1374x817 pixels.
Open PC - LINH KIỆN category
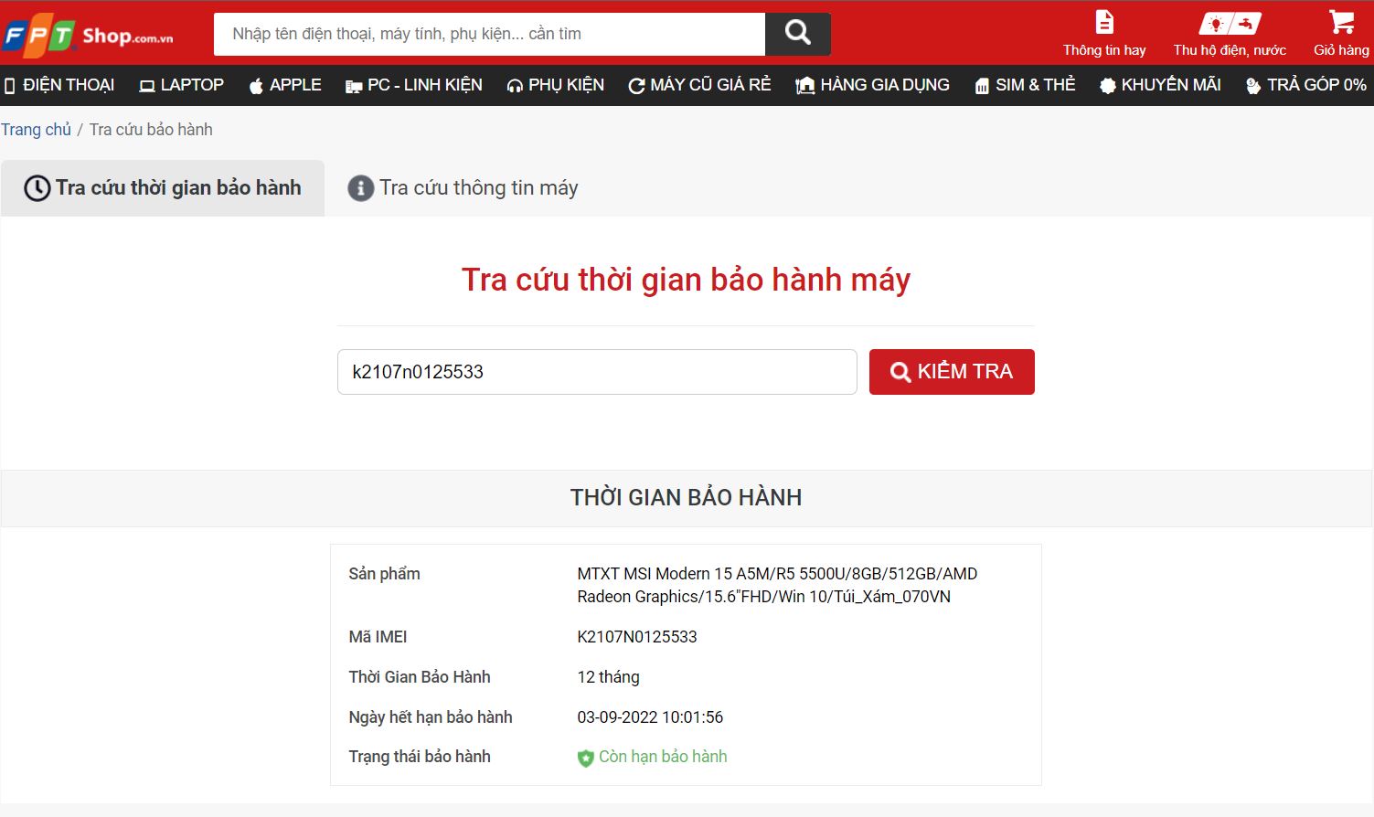pos(414,85)
